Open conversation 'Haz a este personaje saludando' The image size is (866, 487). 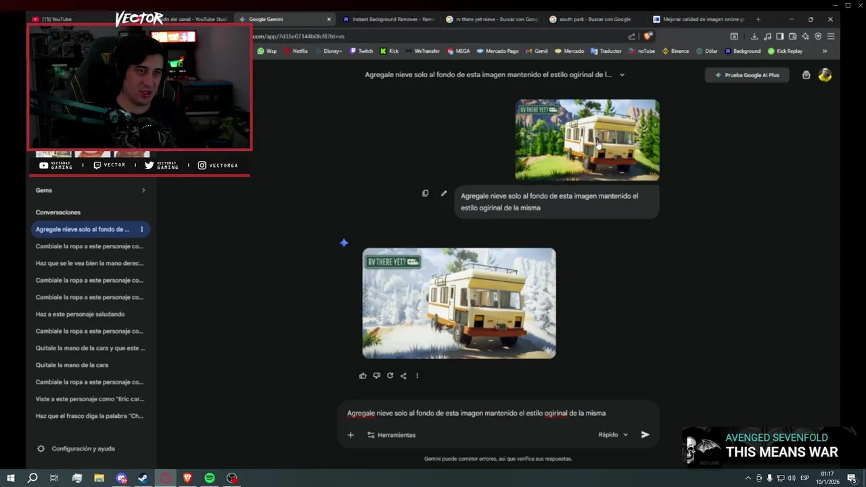pyautogui.click(x=80, y=314)
